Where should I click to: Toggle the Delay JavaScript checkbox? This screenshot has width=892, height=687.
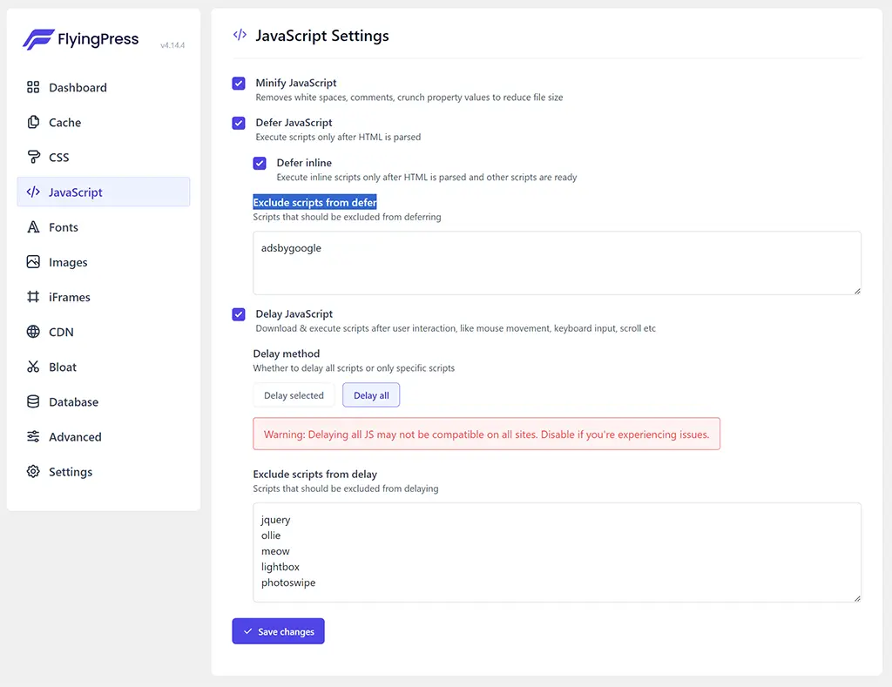(238, 314)
